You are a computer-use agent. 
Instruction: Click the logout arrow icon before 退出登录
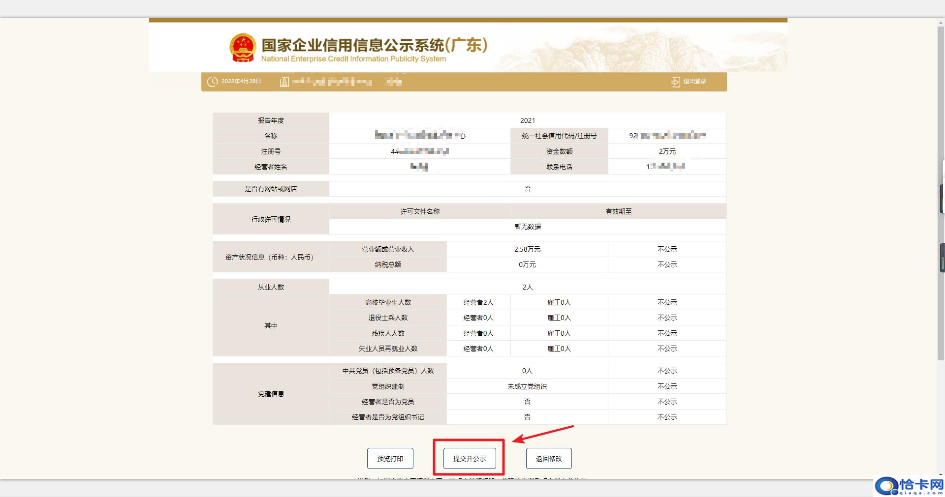[676, 82]
